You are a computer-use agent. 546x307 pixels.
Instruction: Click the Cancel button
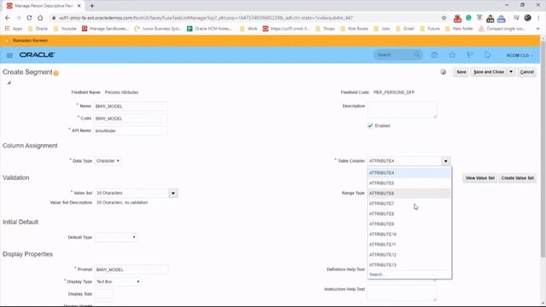526,72
